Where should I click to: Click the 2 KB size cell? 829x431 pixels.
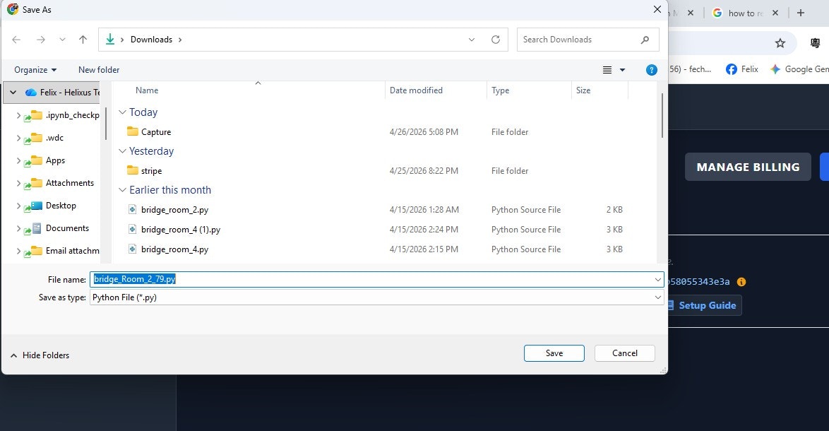(614, 210)
